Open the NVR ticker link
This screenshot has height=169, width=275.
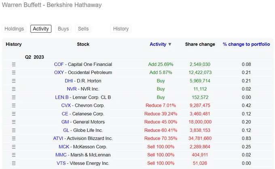[72, 89]
